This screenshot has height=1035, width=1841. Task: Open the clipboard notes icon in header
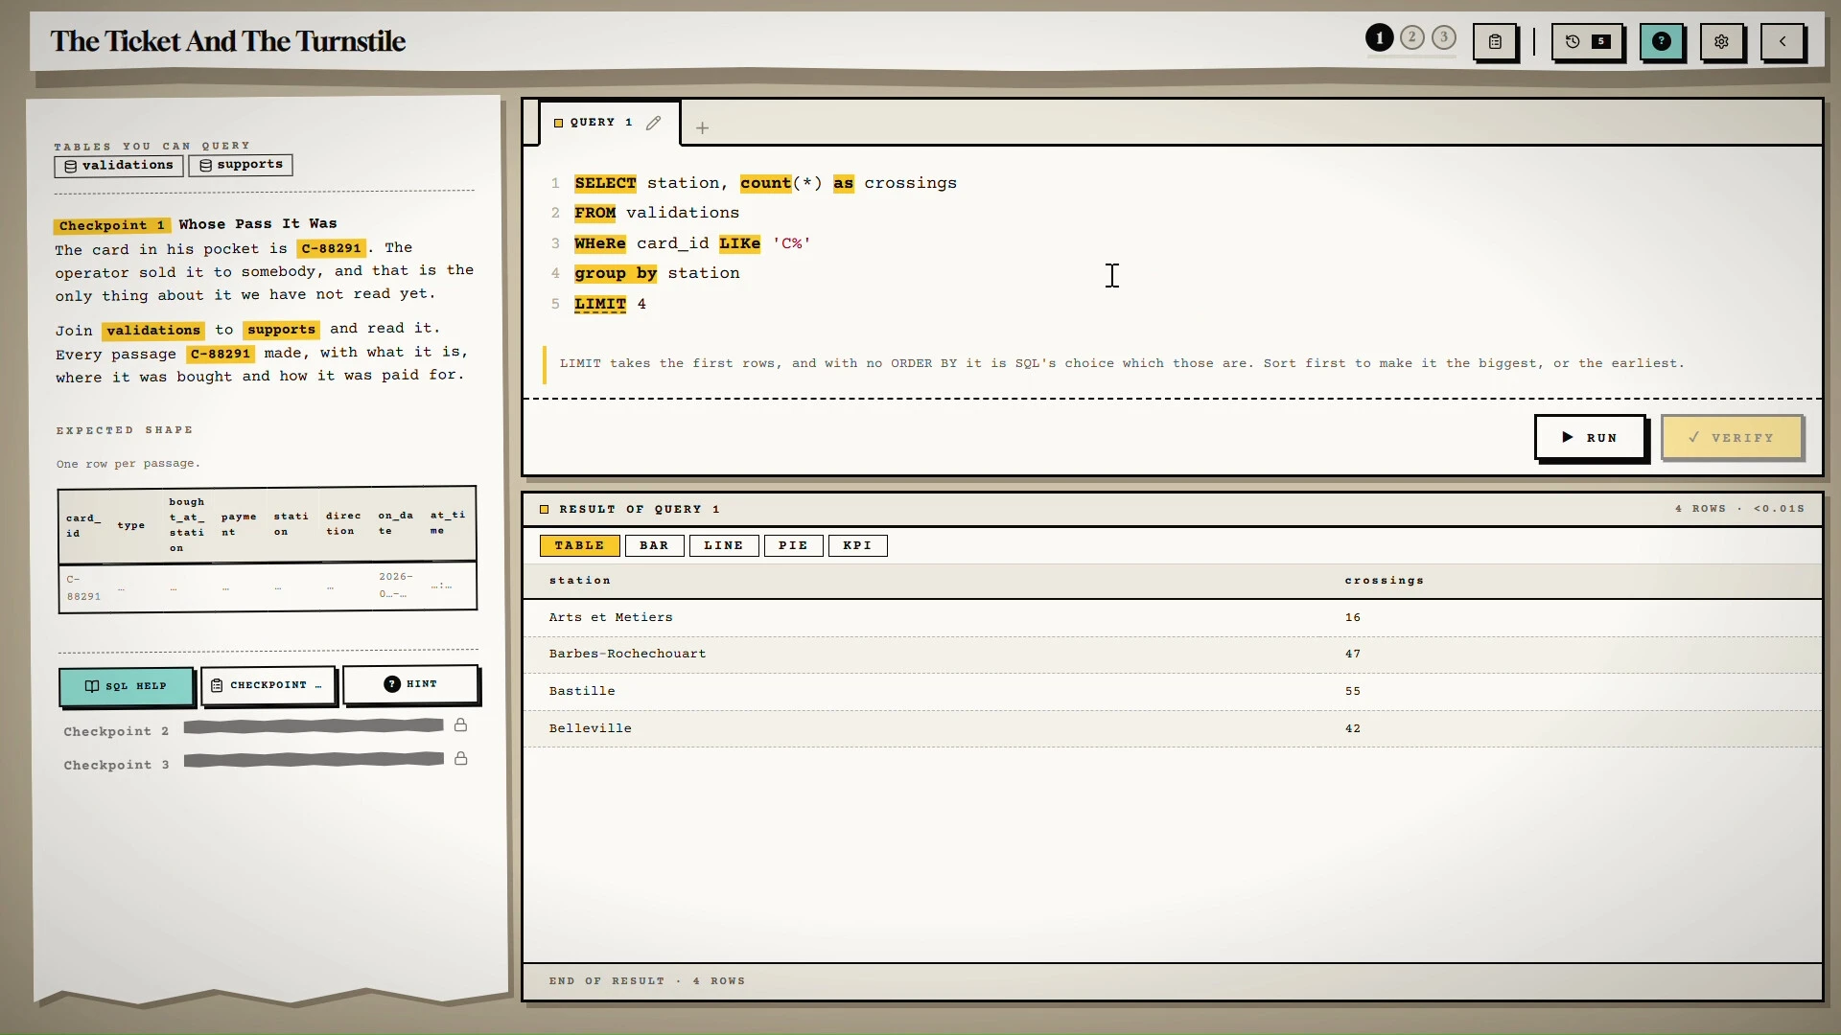1495,42
